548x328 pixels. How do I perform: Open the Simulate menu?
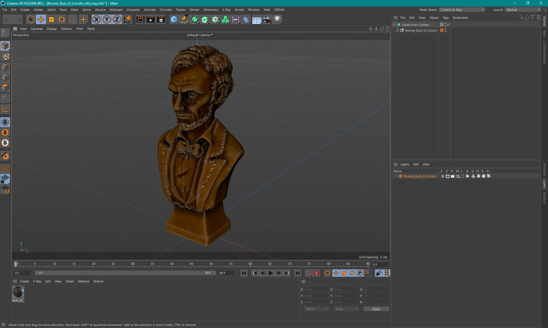click(x=166, y=10)
